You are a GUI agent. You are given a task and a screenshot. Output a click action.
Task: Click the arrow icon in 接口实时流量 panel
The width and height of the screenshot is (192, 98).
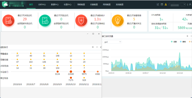click(x=187, y=36)
